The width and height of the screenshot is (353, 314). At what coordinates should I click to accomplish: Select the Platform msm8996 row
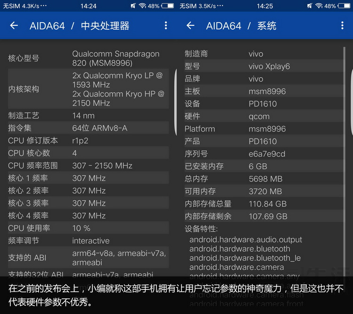point(264,129)
